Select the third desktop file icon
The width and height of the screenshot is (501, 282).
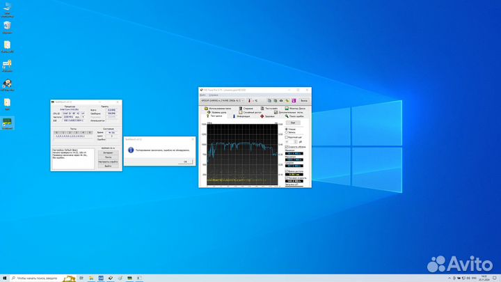(x=7, y=47)
